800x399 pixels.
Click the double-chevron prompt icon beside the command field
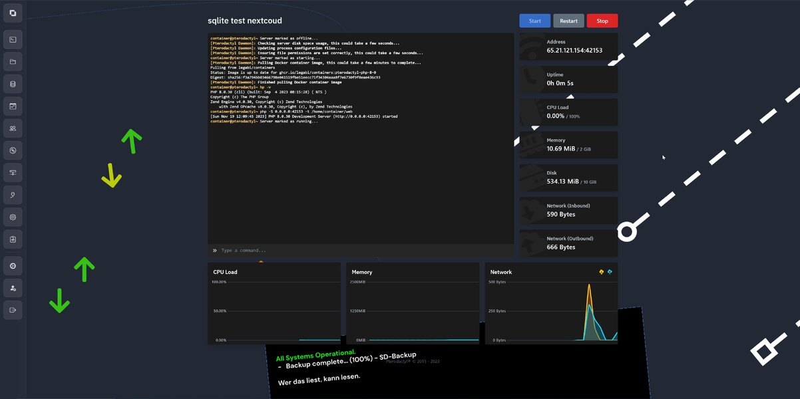215,251
